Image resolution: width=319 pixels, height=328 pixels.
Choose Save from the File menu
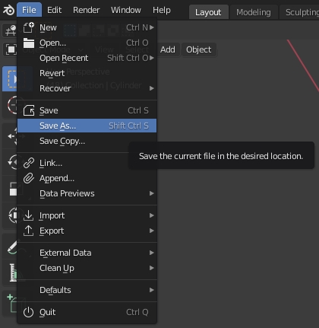pyautogui.click(x=87, y=110)
